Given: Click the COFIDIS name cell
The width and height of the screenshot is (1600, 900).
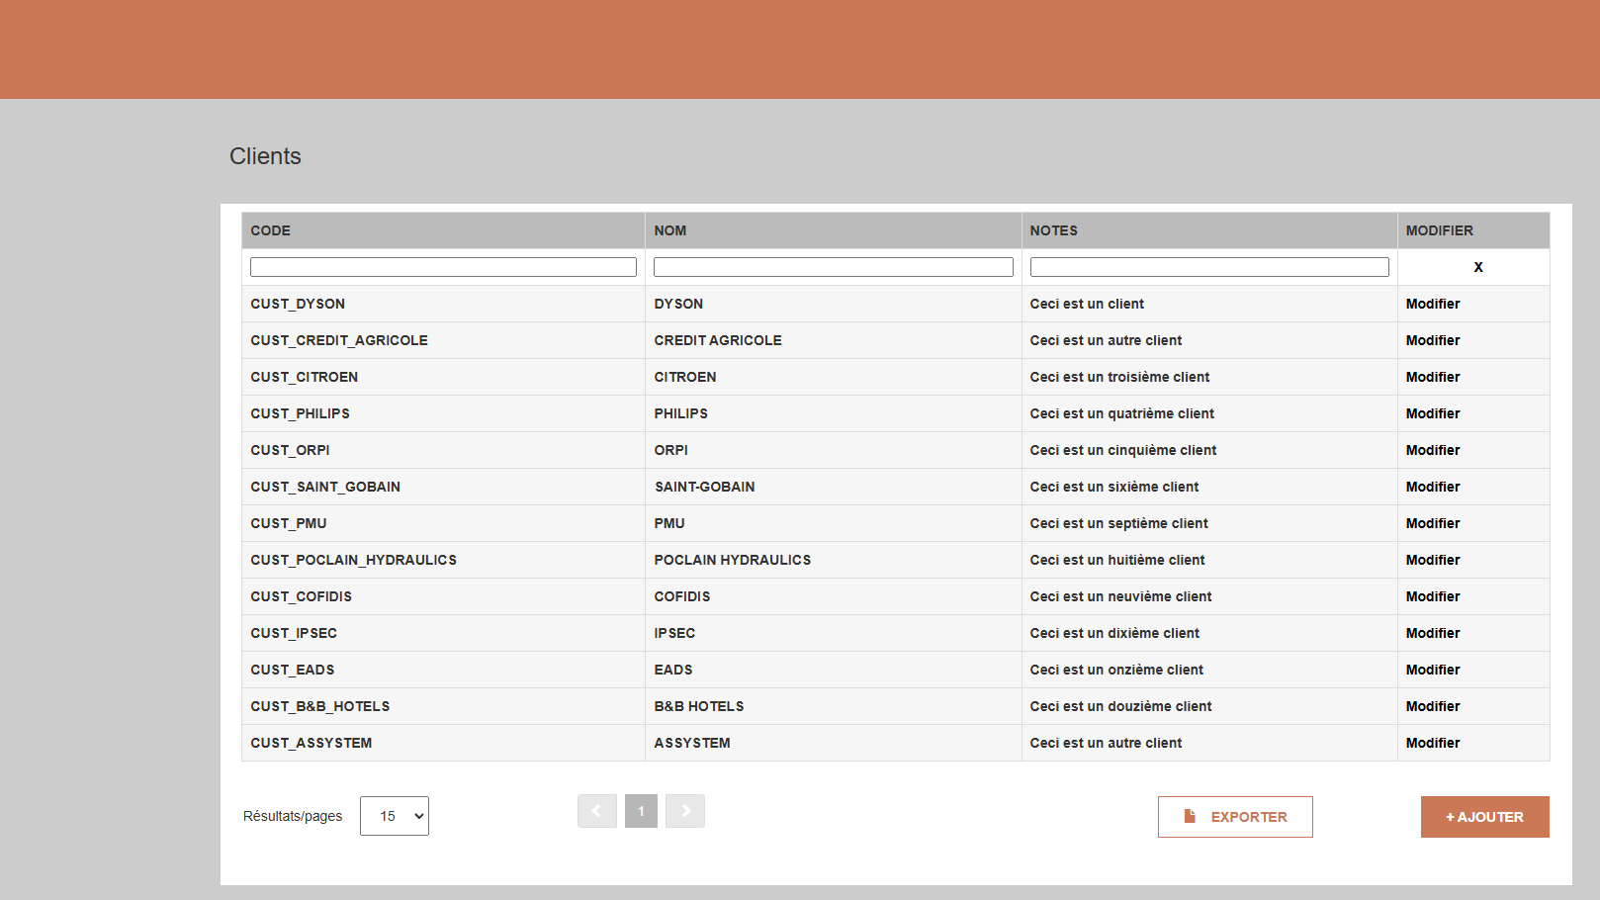Looking at the screenshot, I should pos(834,596).
